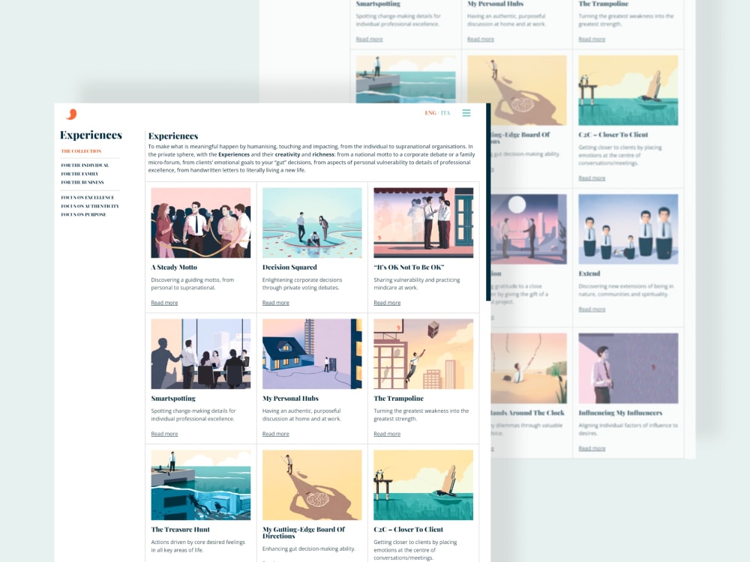750x562 pixels.
Task: Select FOCUS ON EXCELLENCE in the sidebar
Action: tap(88, 197)
